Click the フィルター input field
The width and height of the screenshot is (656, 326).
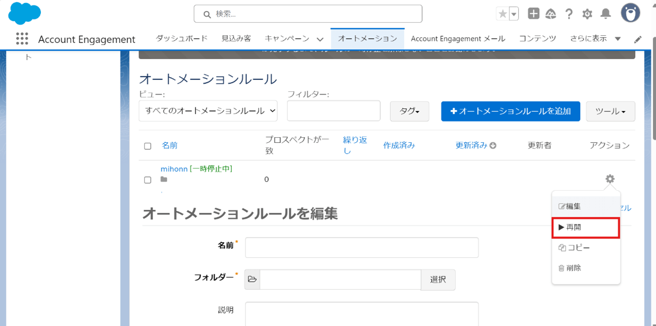tap(333, 111)
